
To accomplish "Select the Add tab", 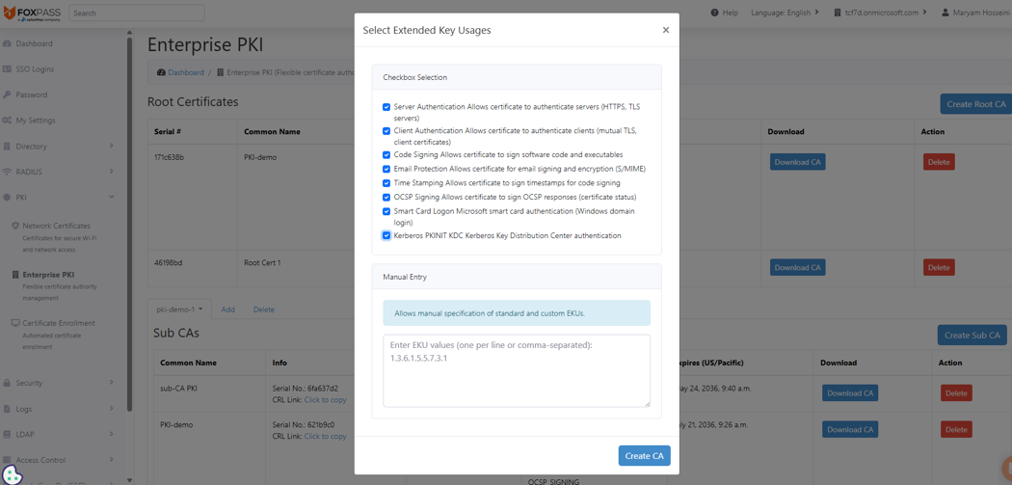I will click(x=227, y=310).
